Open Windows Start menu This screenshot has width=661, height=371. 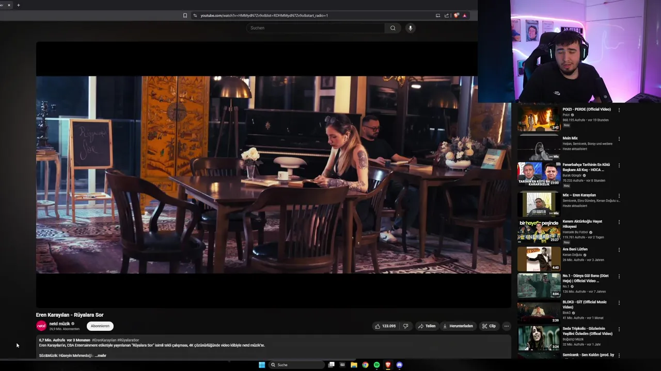262,365
